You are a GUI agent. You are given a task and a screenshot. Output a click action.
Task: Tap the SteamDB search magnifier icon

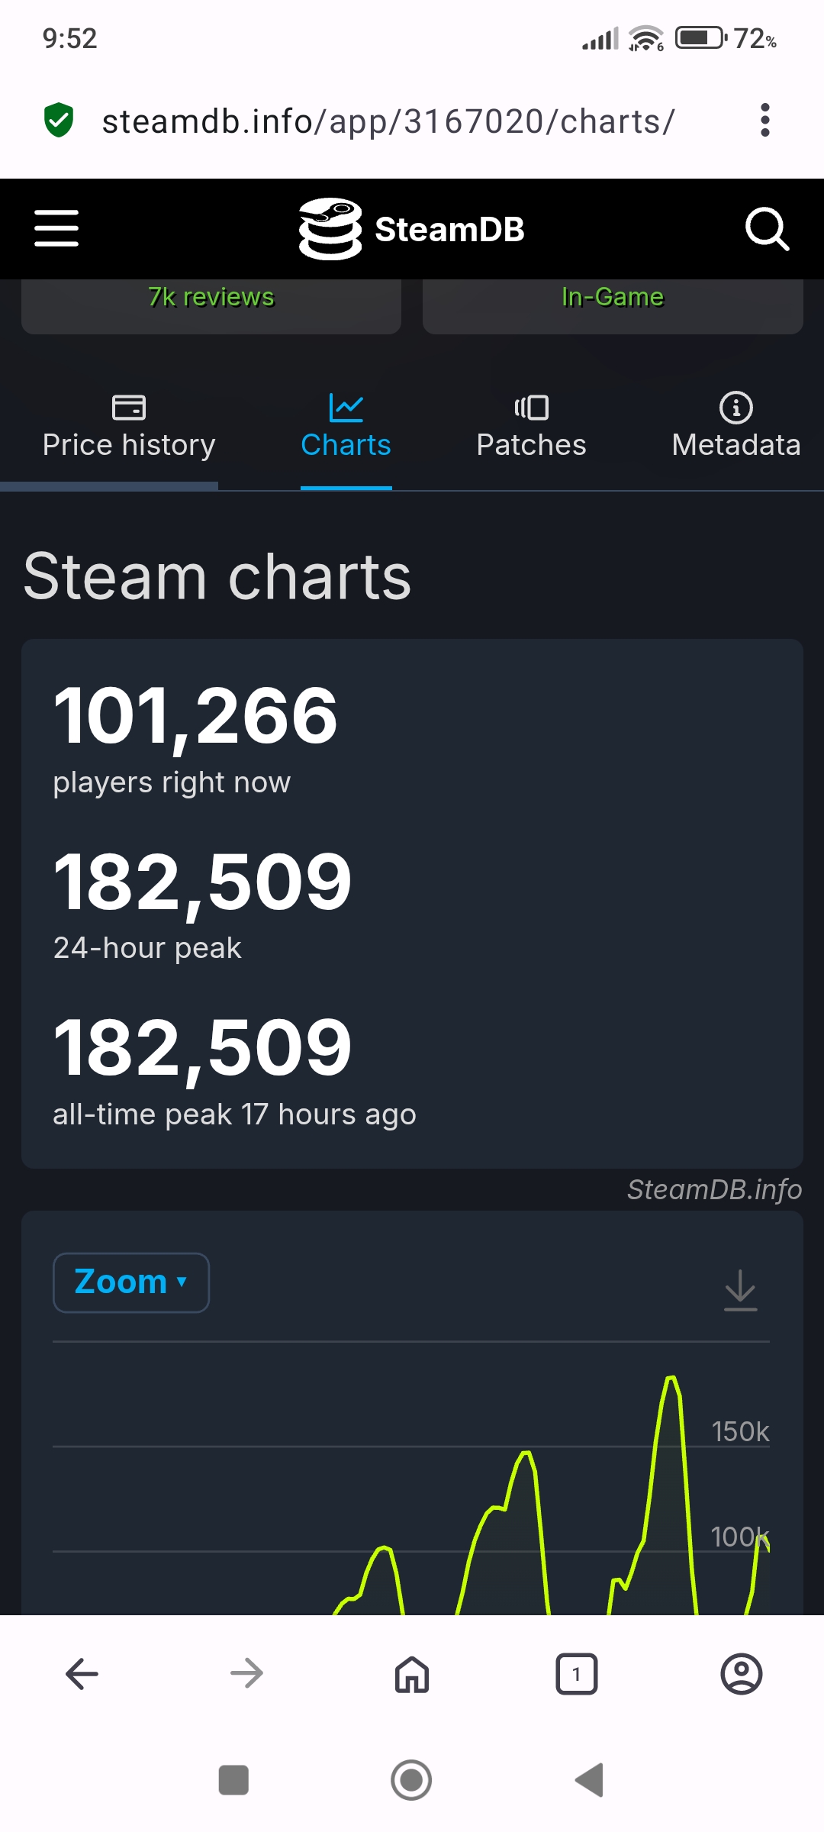pyautogui.click(x=766, y=229)
